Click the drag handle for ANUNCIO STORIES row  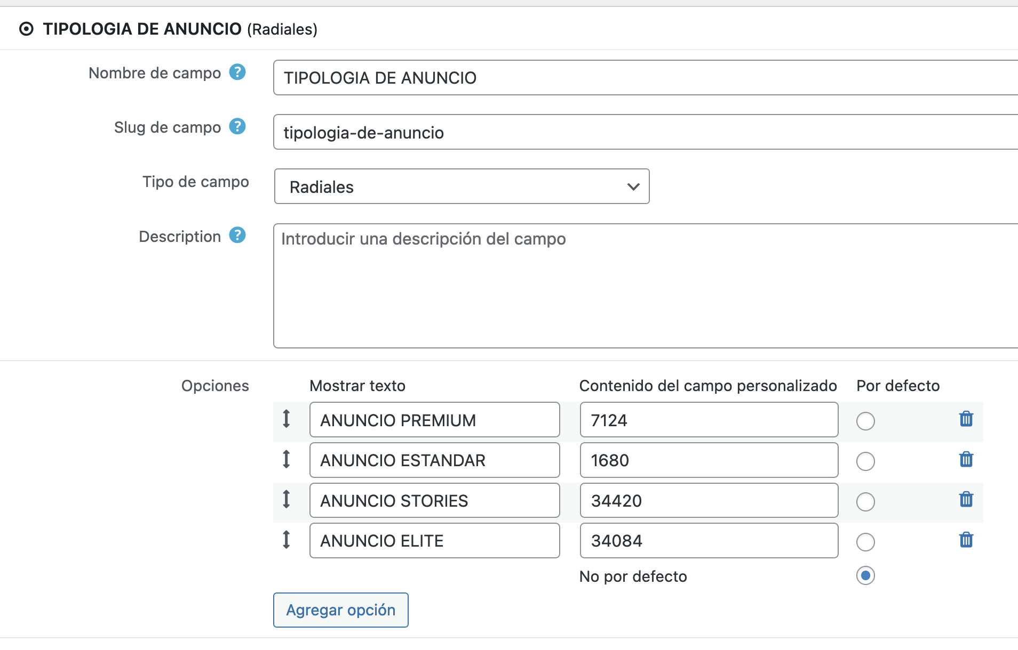click(x=287, y=499)
